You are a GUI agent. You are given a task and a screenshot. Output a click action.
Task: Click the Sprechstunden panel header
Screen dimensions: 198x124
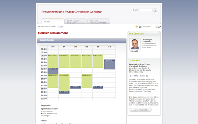pyautogui.click(x=82, y=40)
